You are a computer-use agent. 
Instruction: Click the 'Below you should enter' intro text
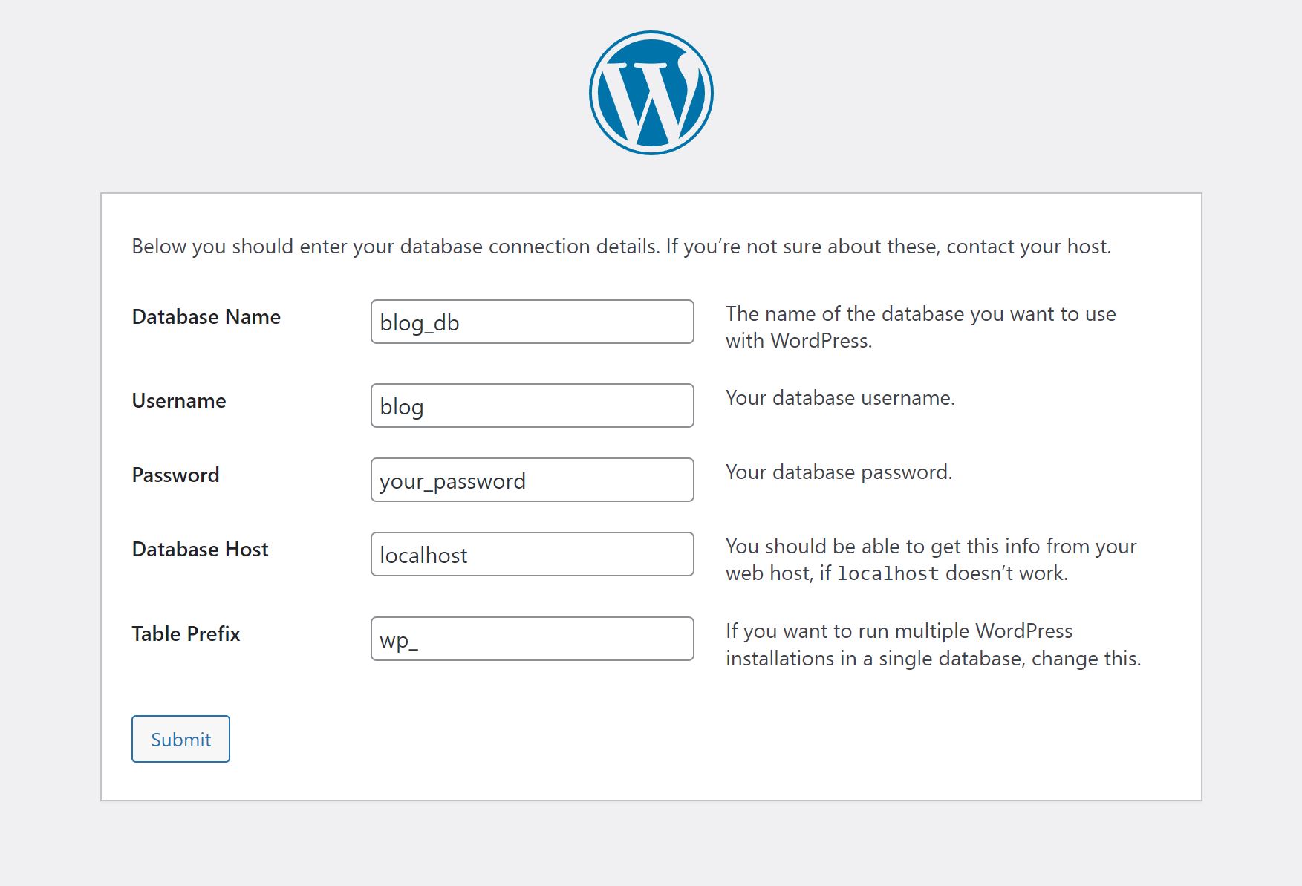[x=622, y=247]
